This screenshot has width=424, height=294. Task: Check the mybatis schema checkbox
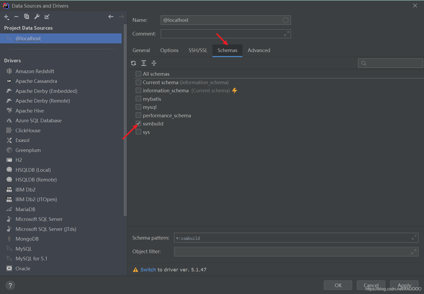(x=138, y=99)
